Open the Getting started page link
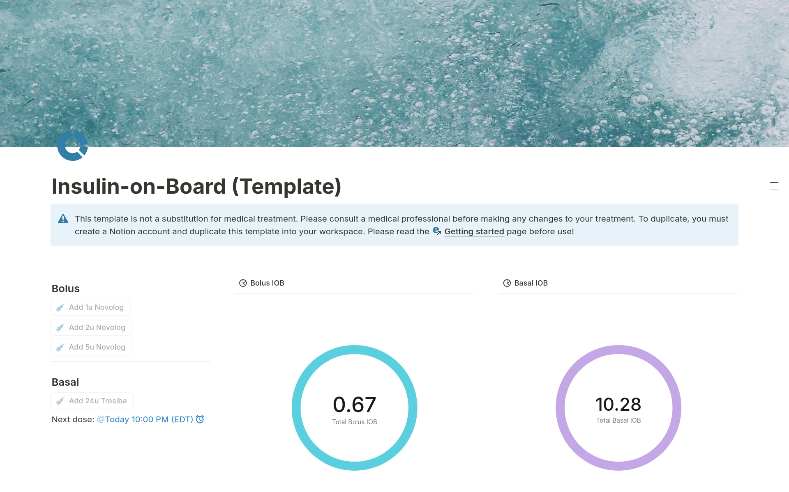This screenshot has height=492, width=789. pyautogui.click(x=474, y=231)
